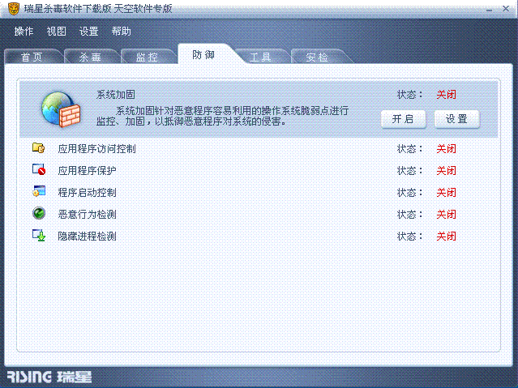
Task: Click the 系统加固 heading text
Action: 116,95
